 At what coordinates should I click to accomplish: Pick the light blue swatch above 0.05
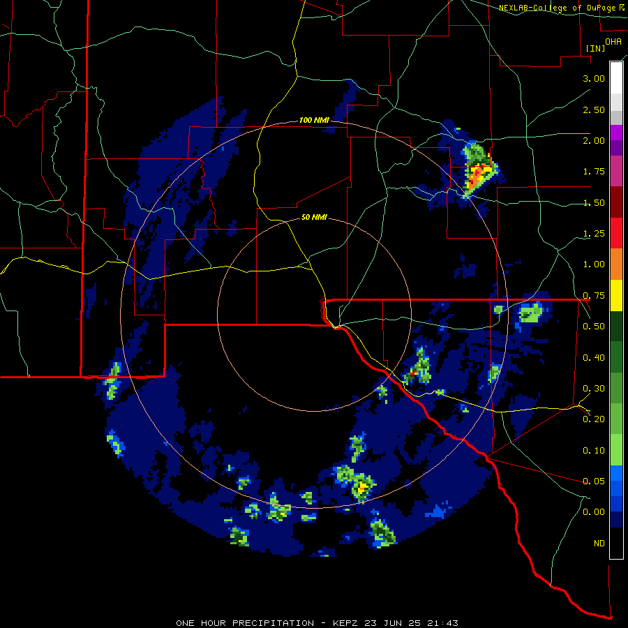click(616, 473)
